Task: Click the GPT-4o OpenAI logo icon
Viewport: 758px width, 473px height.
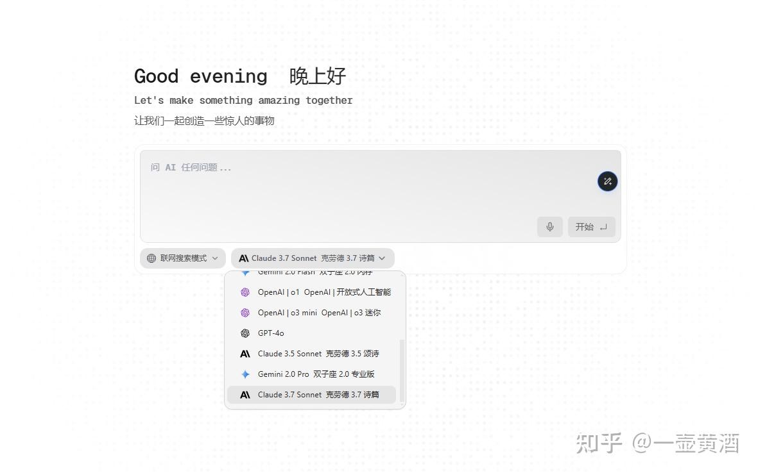Action: pos(245,333)
